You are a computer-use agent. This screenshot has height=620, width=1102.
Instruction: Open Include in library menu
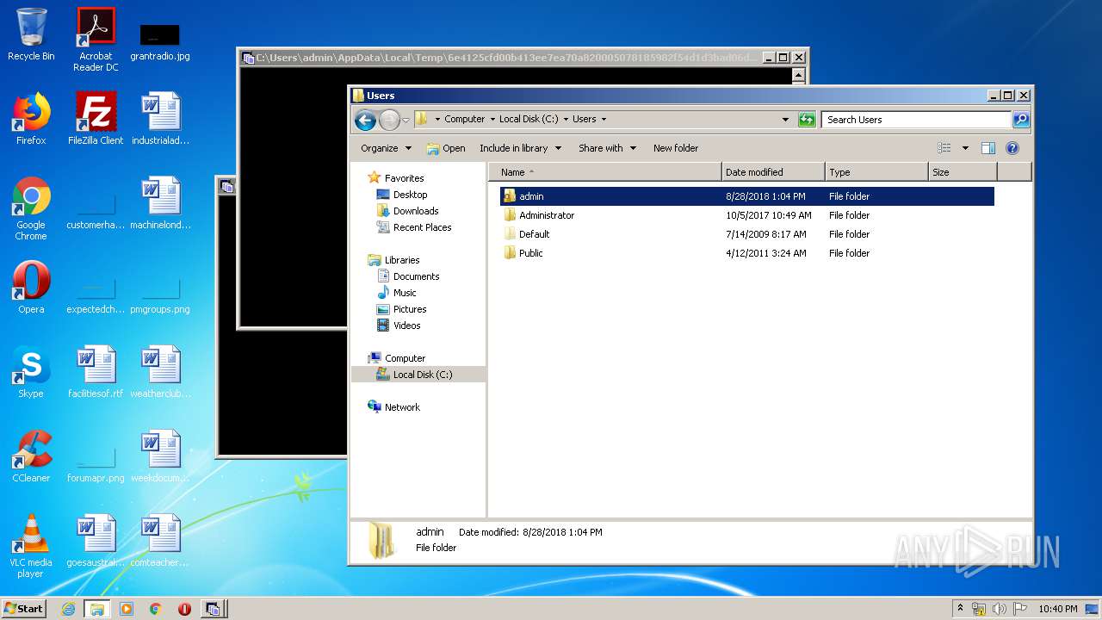520,148
